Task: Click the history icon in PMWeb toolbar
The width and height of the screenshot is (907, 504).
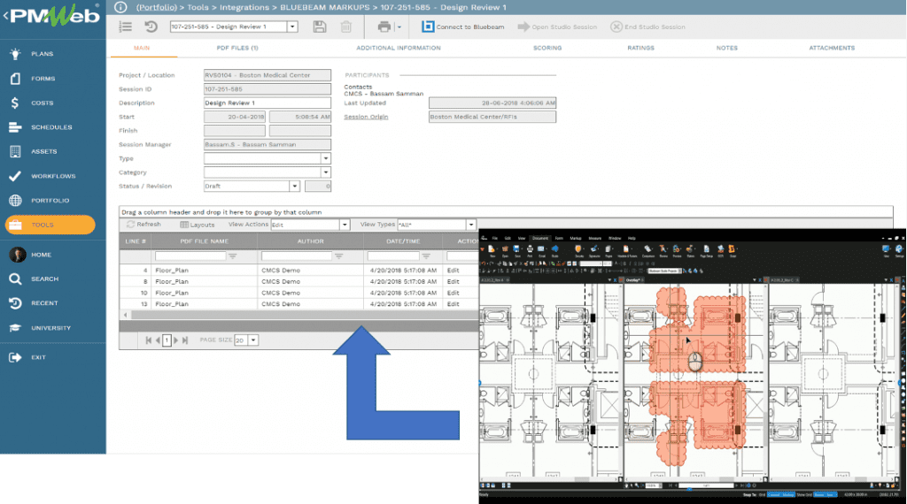Action: [x=151, y=27]
